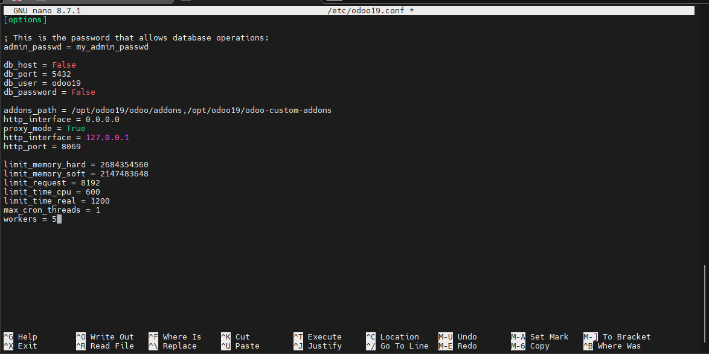The height and width of the screenshot is (354, 709).
Task: Click the http_interface = 0.0.0.0 line
Action: [62, 120]
